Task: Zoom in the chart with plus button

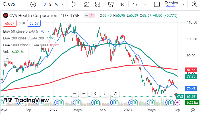Action: click(84, 94)
